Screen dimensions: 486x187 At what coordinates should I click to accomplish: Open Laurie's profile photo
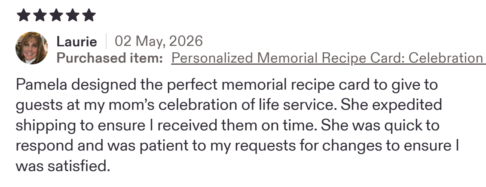[x=32, y=48]
